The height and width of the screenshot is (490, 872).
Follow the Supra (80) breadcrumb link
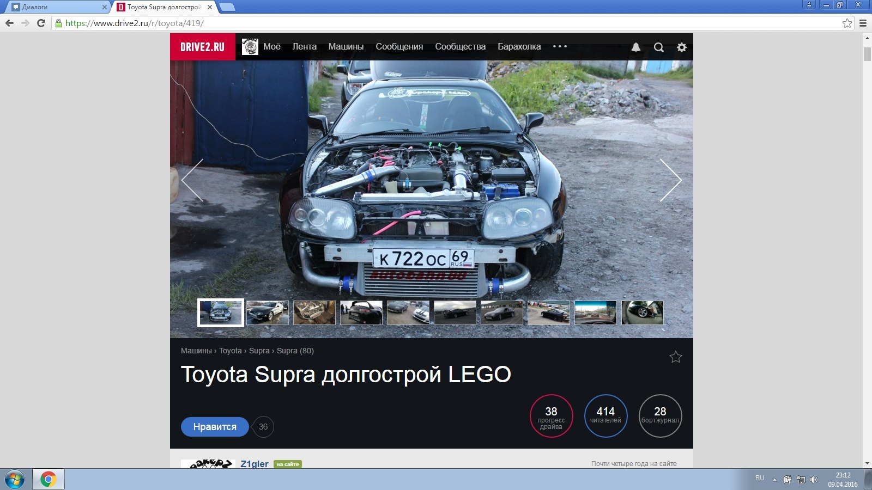pos(295,351)
